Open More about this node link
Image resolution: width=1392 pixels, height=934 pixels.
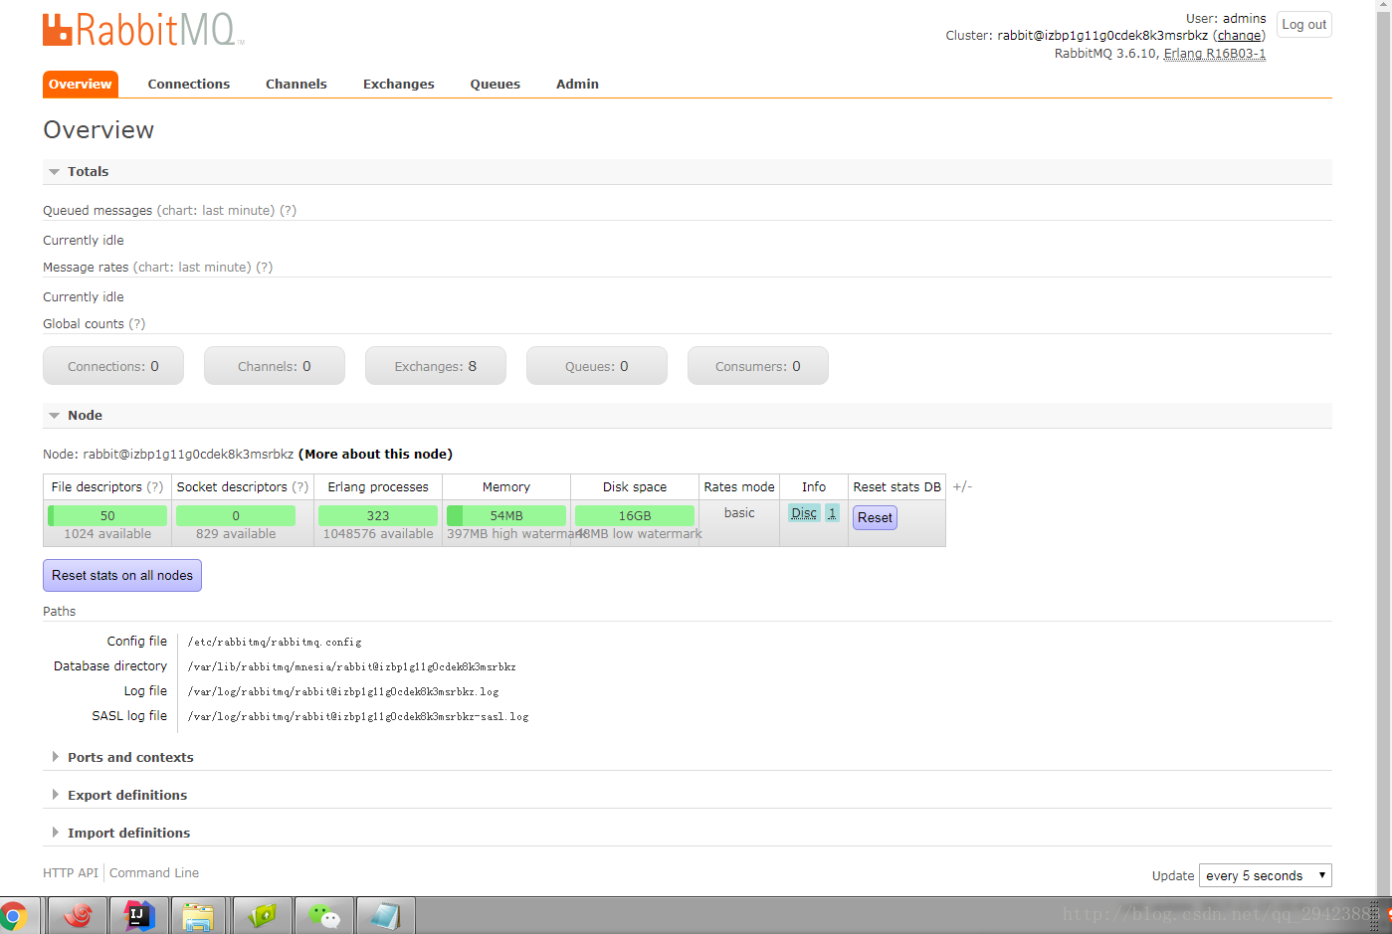375,455
